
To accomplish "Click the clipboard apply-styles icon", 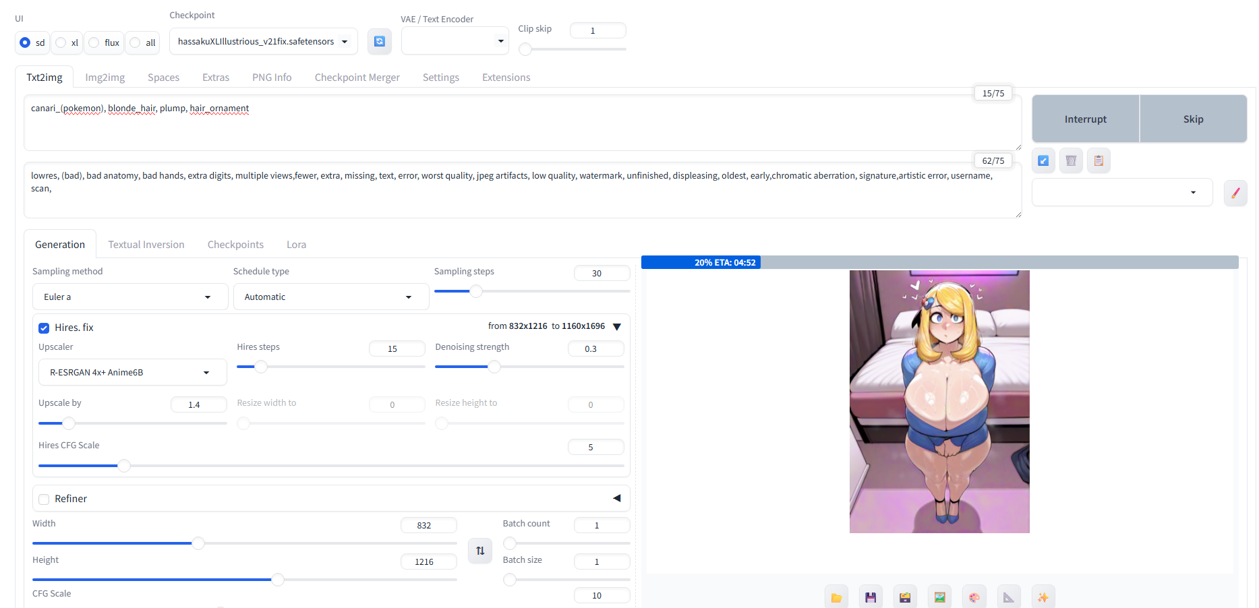I will [1099, 160].
